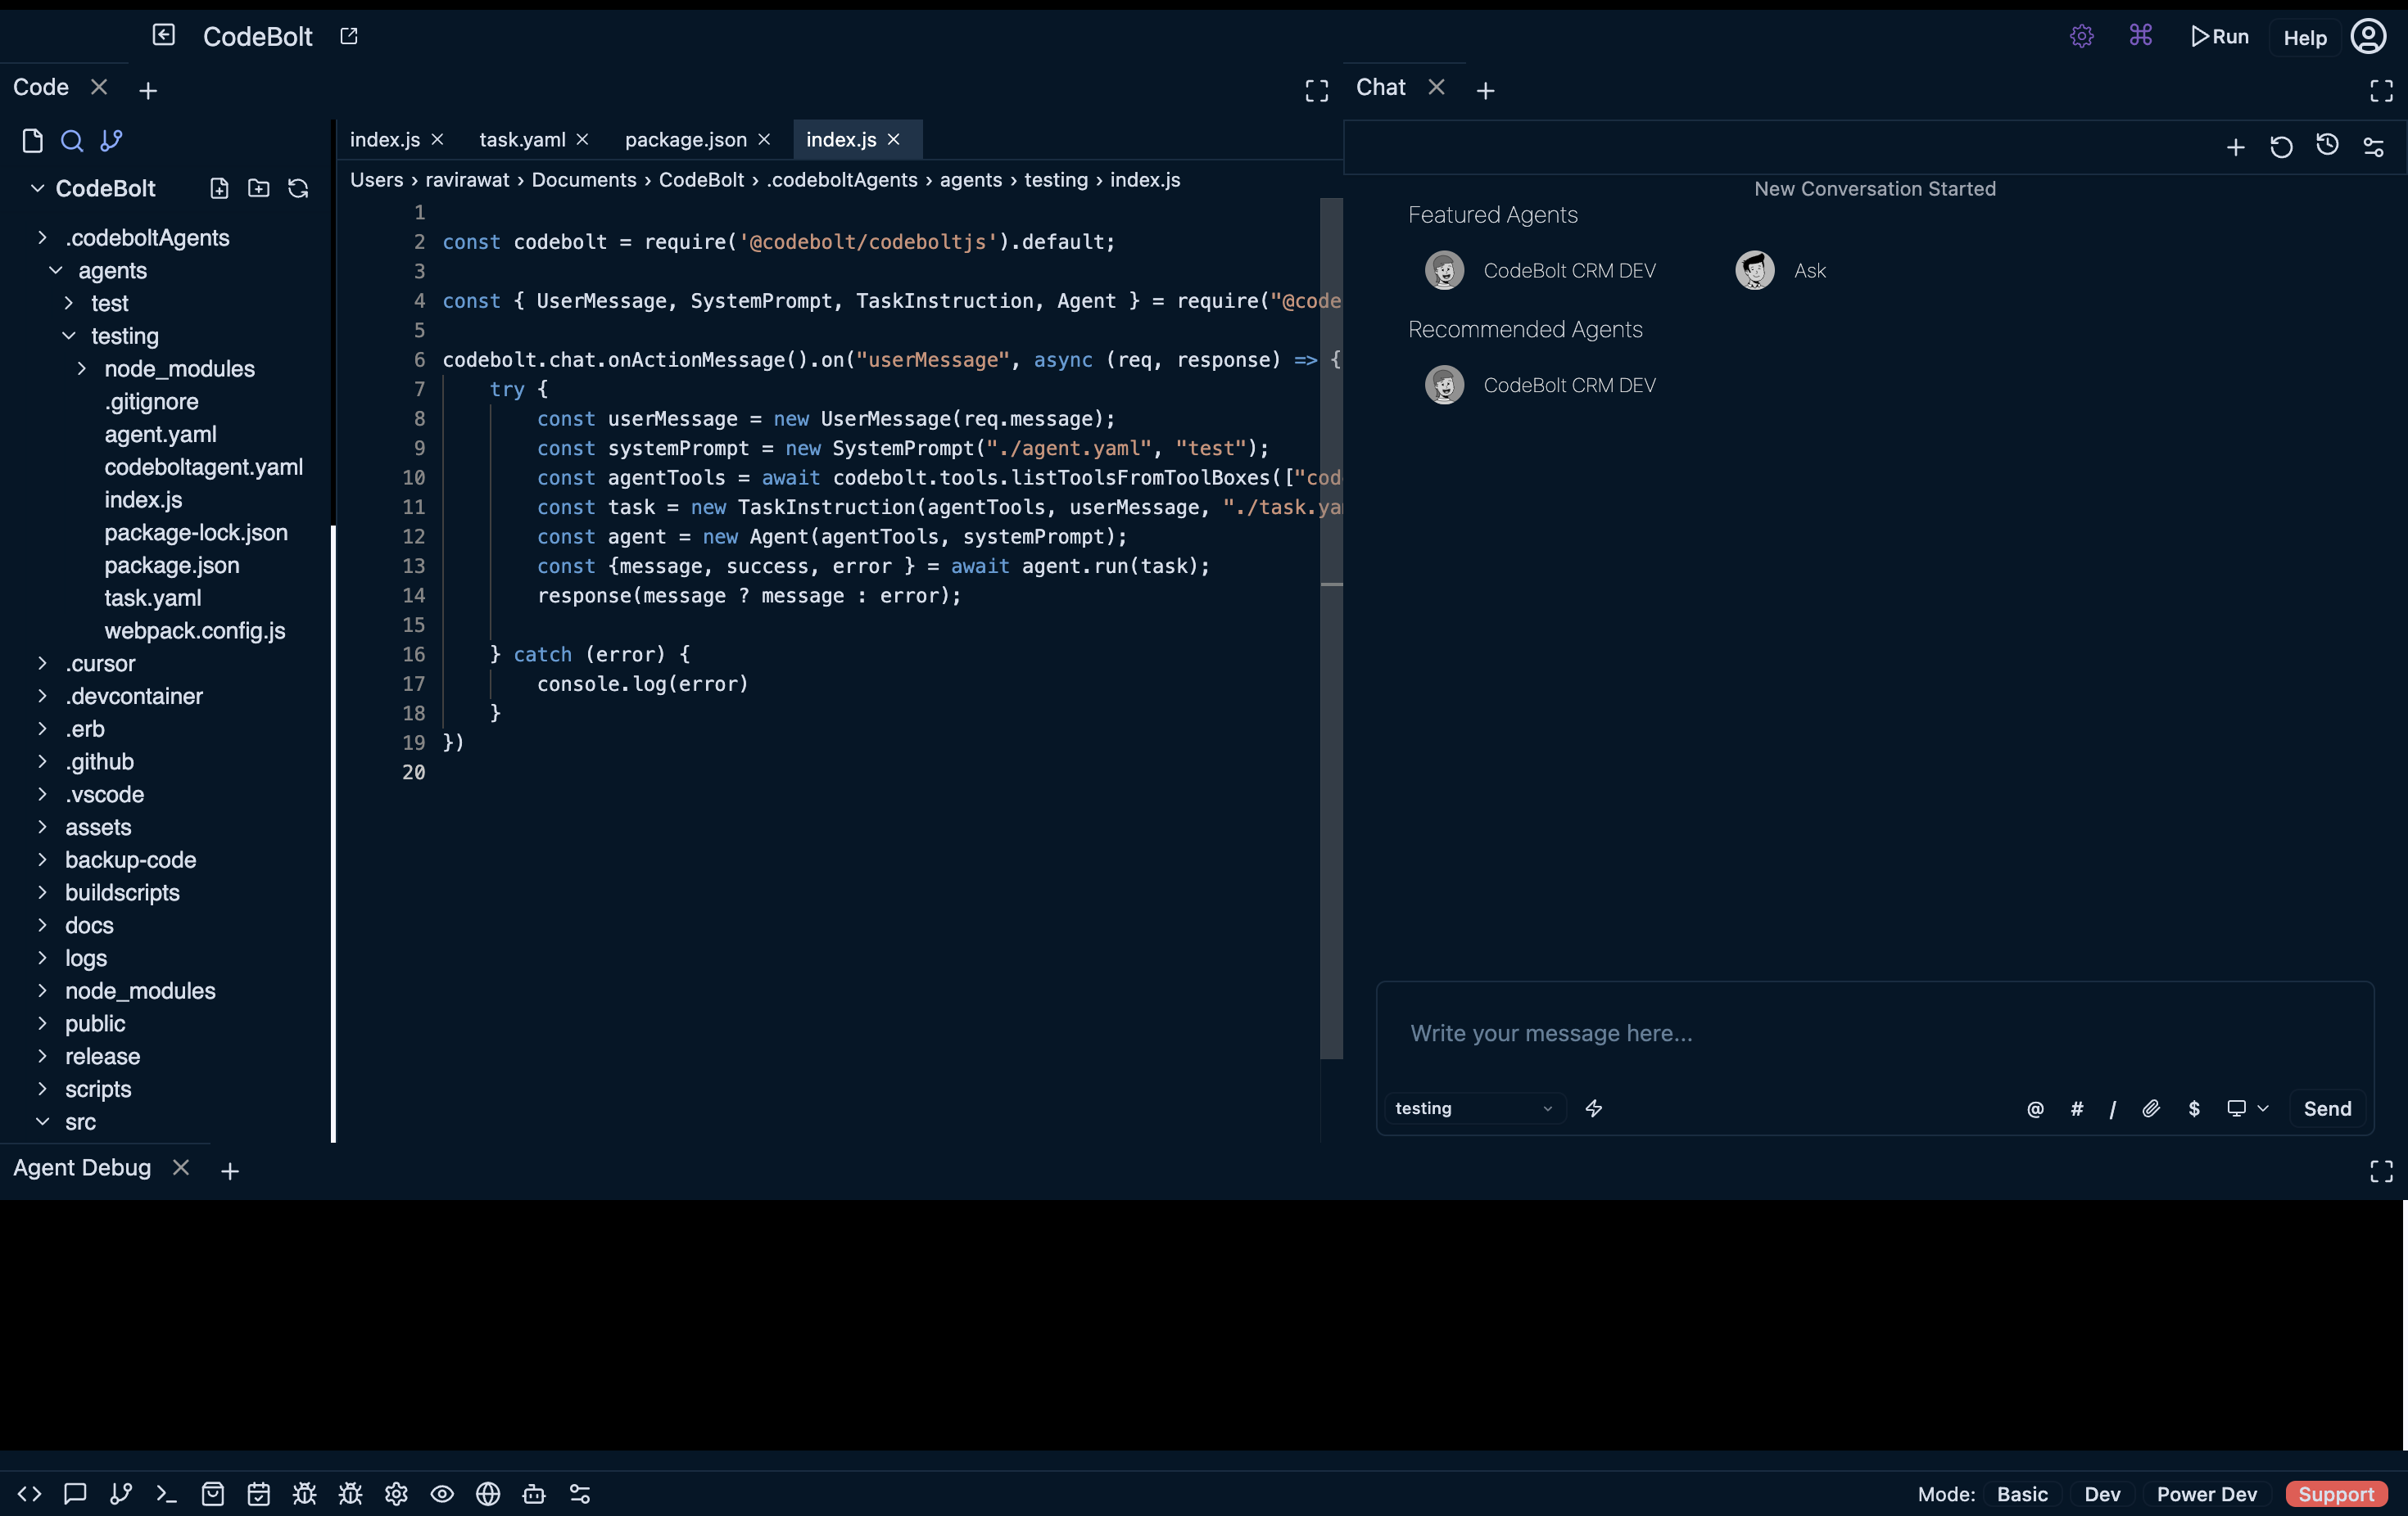Insert an @ mention in the message
The image size is (2408, 1516).
2035,1109
